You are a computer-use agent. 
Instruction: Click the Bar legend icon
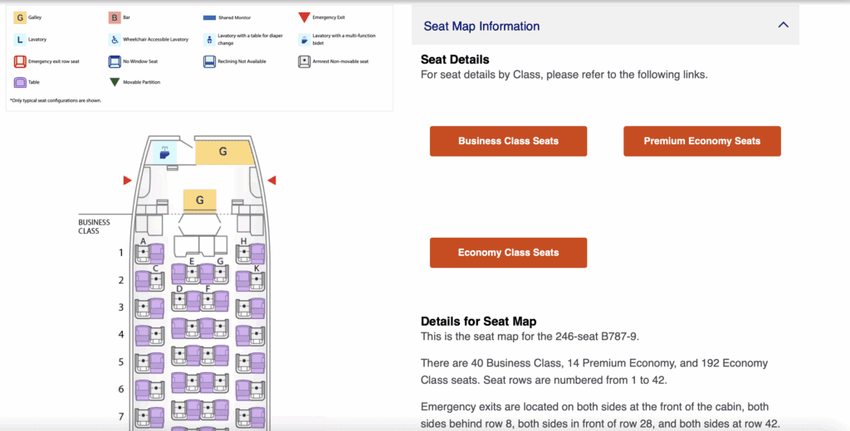point(115,17)
